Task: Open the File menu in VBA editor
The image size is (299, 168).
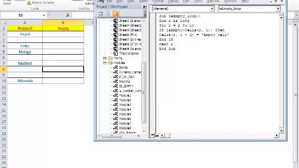Action: [109, 1]
